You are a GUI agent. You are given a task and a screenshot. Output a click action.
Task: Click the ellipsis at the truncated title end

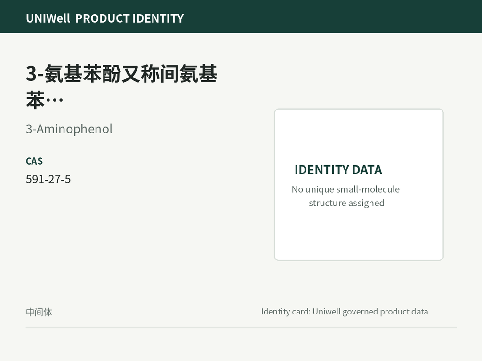pyautogui.click(x=55, y=100)
